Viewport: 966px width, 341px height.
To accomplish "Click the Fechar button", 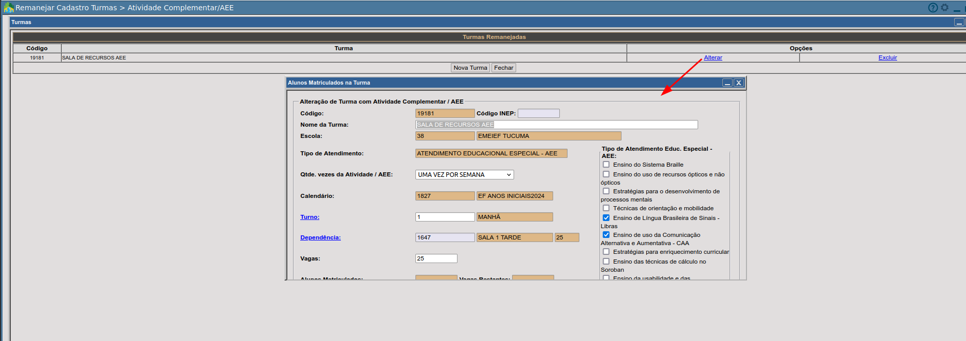I will pyautogui.click(x=504, y=68).
